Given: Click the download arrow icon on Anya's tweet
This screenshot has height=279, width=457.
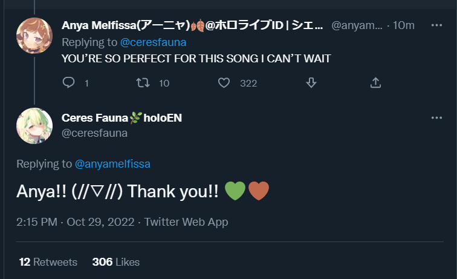Looking at the screenshot, I should [311, 83].
